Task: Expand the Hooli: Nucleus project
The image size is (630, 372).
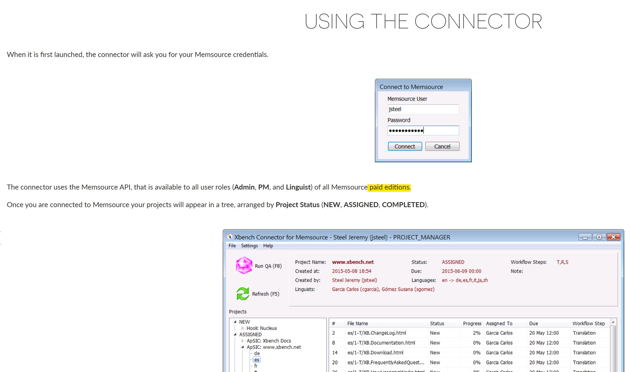Action: pos(243,328)
